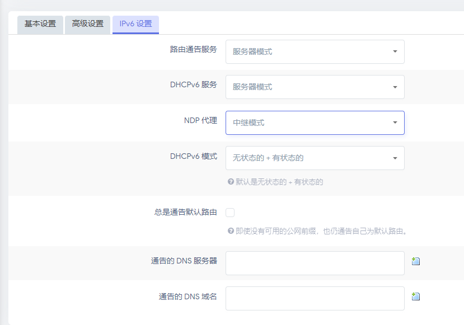Click into the 通告的 DNS 域名 field
Image resolution: width=464 pixels, height=325 pixels.
point(315,298)
